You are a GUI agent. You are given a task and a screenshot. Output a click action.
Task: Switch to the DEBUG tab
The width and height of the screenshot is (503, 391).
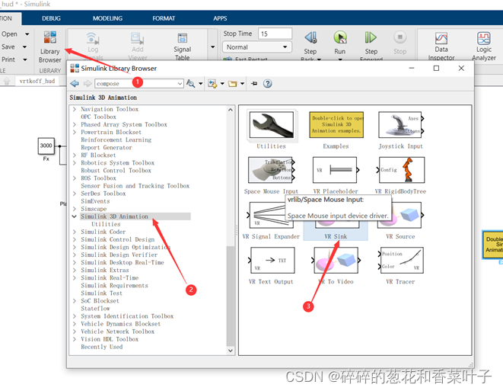pyautogui.click(x=51, y=18)
